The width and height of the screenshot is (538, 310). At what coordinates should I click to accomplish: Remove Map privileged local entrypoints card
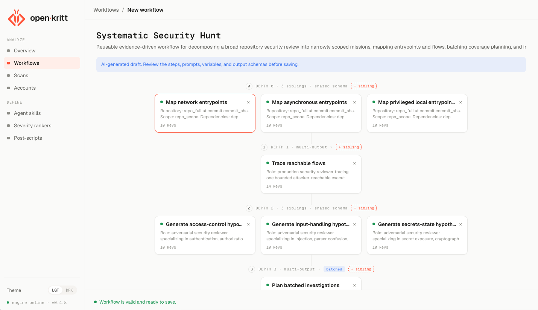coord(460,102)
